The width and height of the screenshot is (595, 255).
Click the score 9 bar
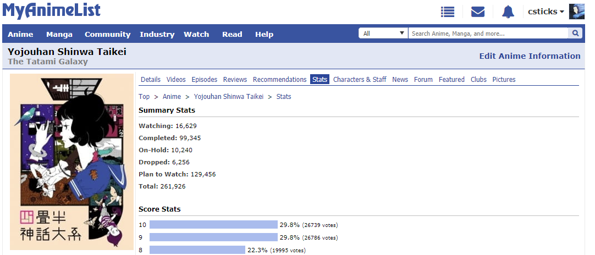213,237
